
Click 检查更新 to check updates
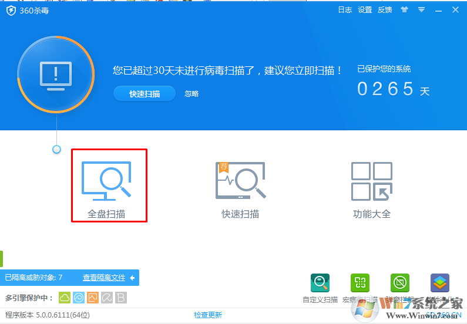coord(208,315)
